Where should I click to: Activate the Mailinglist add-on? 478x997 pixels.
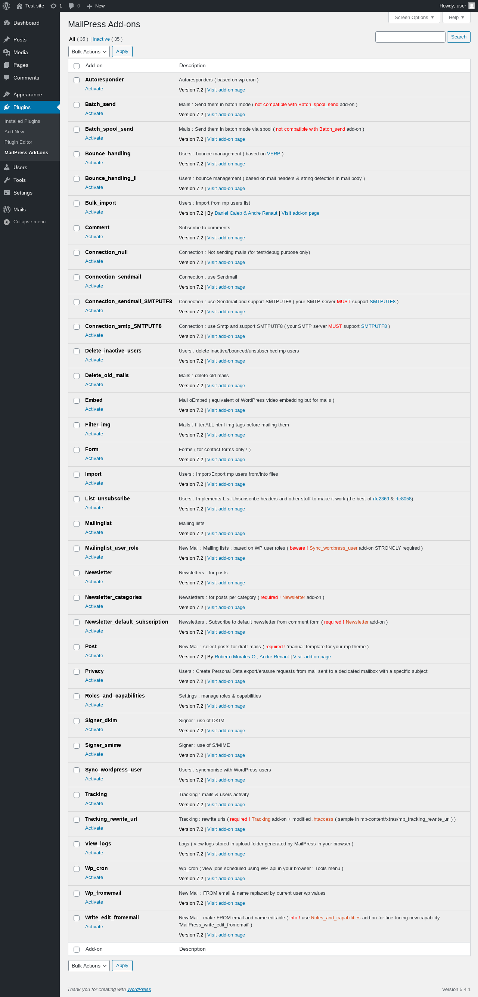click(x=94, y=532)
